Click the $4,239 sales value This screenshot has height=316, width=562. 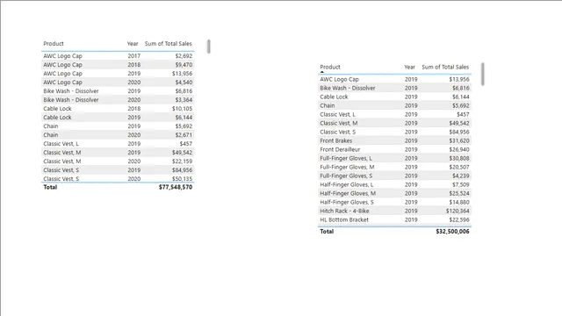pos(460,176)
